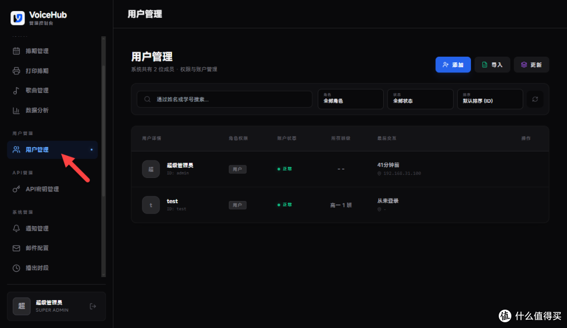This screenshot has height=328, width=567.
Task: Click the VoiceHub logo icon
Action: [17, 18]
